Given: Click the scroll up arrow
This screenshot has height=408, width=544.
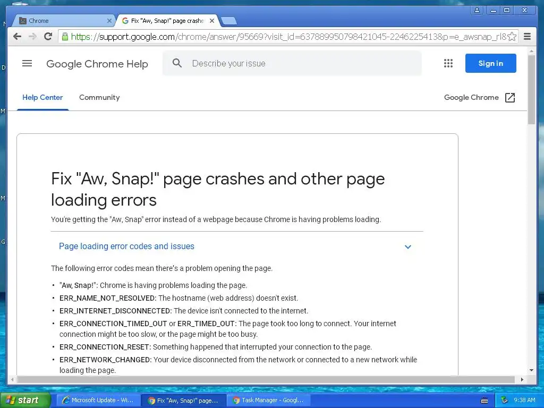Looking at the screenshot, I should [531, 52].
